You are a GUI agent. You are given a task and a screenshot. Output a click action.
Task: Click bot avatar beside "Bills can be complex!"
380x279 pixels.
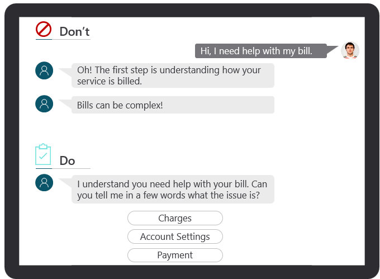pyautogui.click(x=44, y=104)
